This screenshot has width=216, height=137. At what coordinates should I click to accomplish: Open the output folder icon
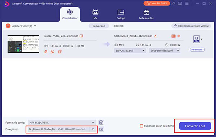101,129
